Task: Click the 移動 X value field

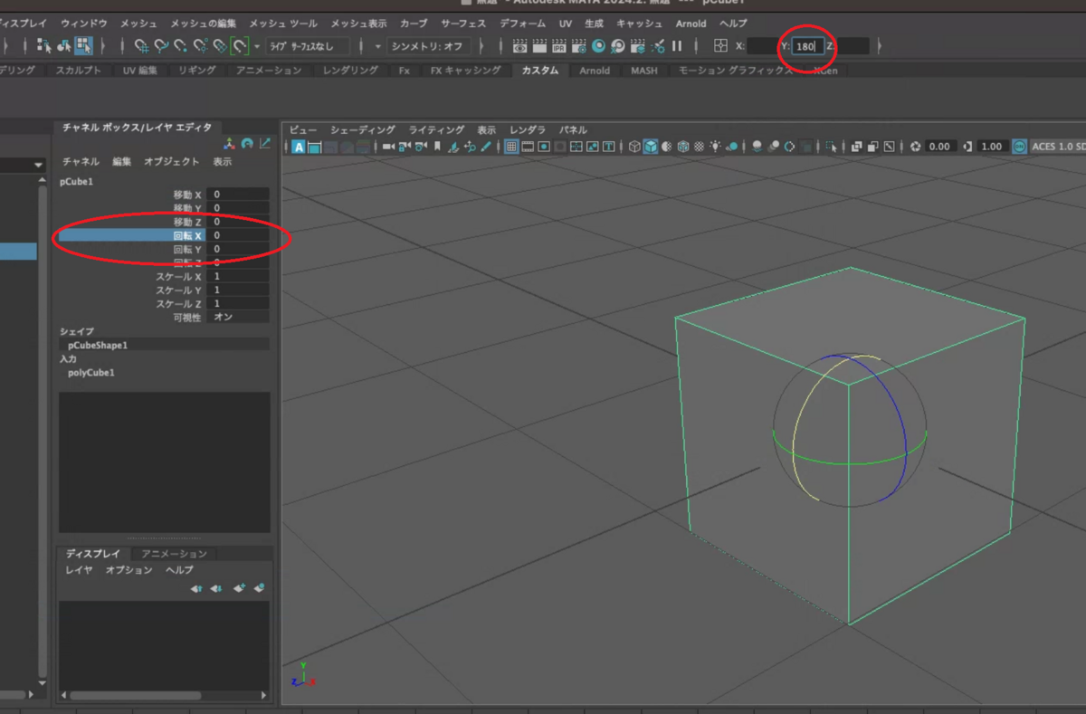Action: (x=238, y=195)
